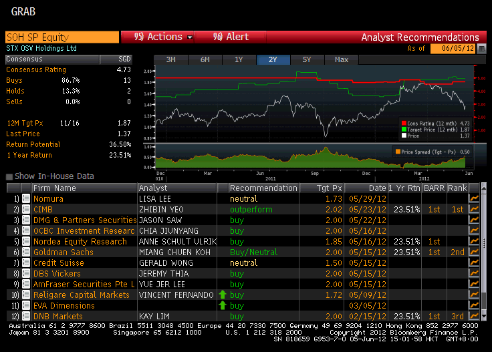Show chart icon for Religare Capital row
The width and height of the screenshot is (492, 352).
pos(474,295)
